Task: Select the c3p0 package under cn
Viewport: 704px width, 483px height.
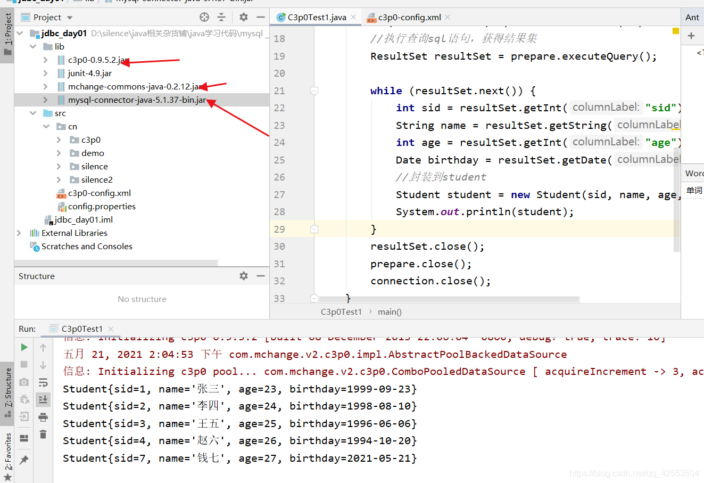Action: point(91,140)
